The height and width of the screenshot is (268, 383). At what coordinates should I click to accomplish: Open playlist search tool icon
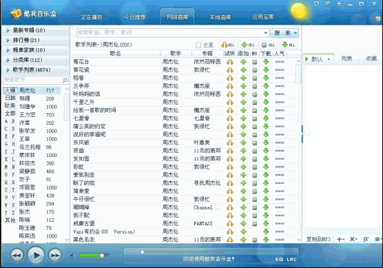pyautogui.click(x=366, y=239)
